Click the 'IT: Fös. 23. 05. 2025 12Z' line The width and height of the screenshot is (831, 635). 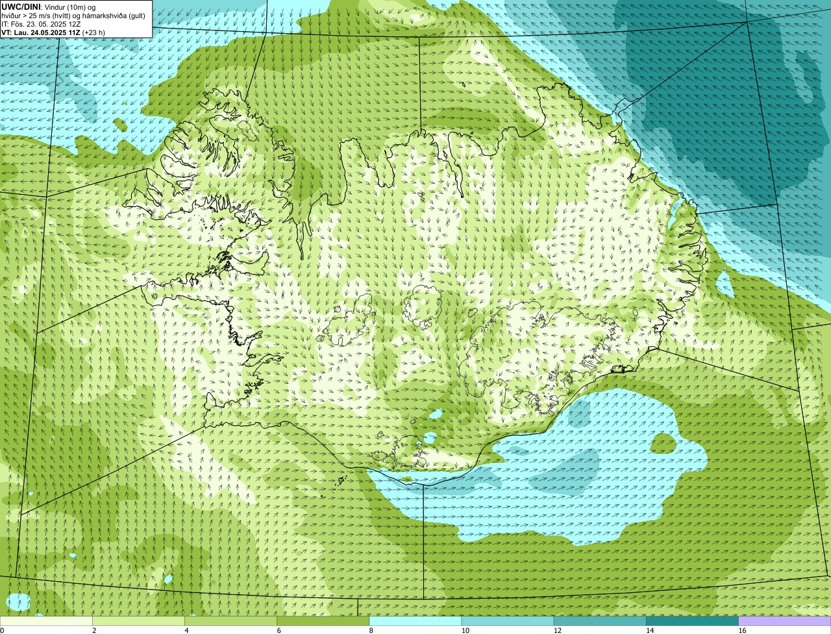(41, 24)
